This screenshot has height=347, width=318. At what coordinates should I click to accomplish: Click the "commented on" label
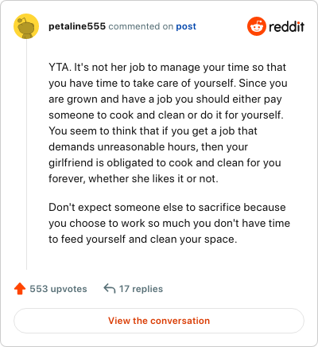coord(141,26)
